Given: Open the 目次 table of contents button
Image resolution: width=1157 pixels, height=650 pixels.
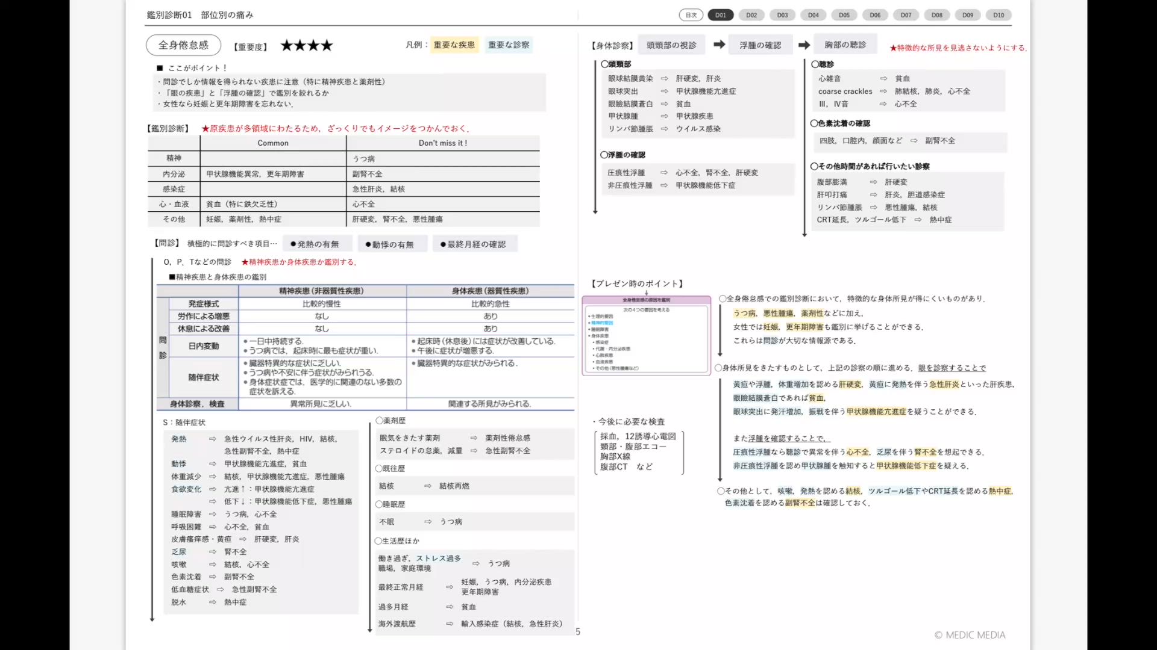Looking at the screenshot, I should [691, 15].
